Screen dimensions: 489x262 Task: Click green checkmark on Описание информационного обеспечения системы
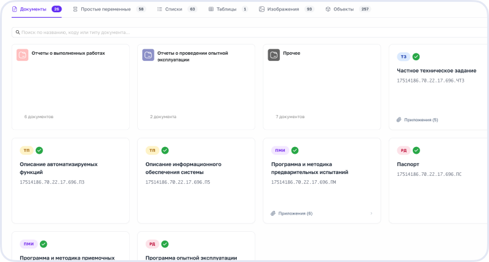(165, 150)
